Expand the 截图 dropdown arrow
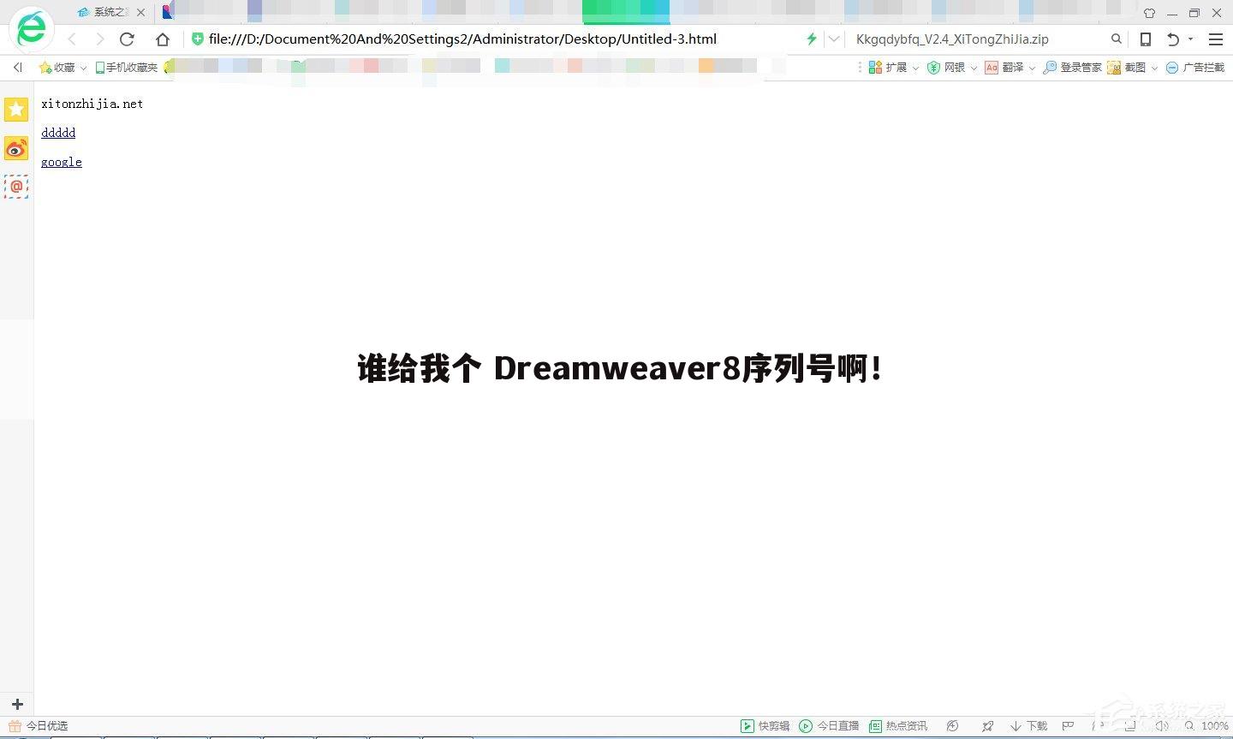 point(1154,68)
